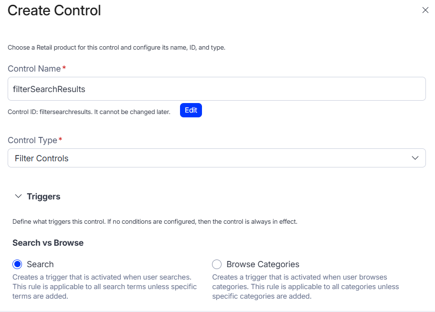435x312 pixels.
Task: Click the selected Filter Controls value
Action: click(x=42, y=158)
